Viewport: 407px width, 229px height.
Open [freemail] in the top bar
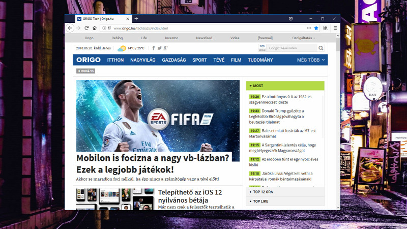coord(265,38)
